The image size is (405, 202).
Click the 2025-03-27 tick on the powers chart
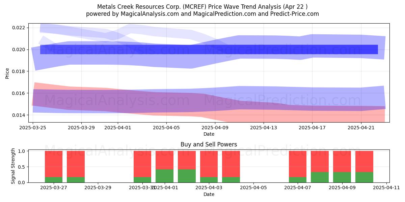click(x=54, y=188)
